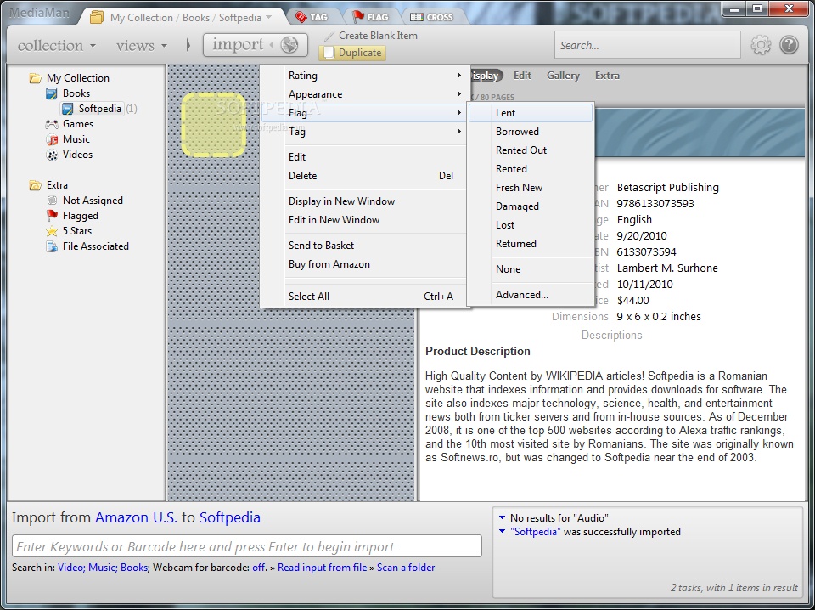The image size is (815, 610).
Task: Expand the breadcrumb path dropdown arrow
Action: point(269,17)
